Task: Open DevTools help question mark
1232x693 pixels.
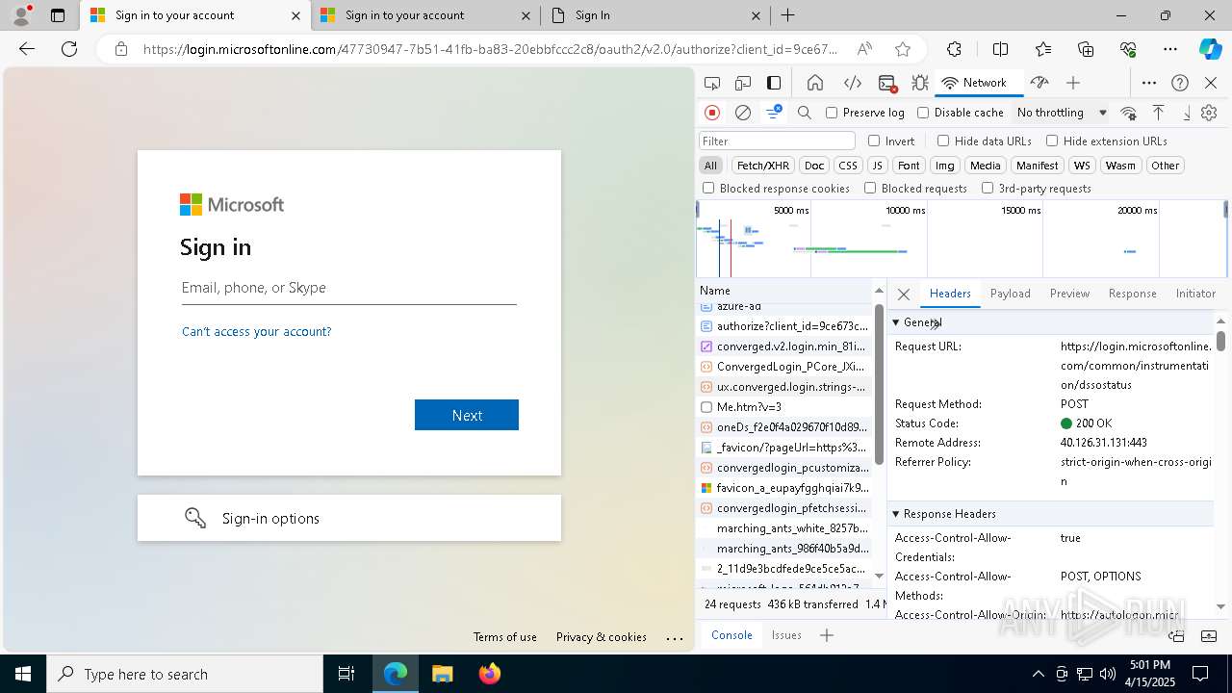Action: pos(1180,83)
